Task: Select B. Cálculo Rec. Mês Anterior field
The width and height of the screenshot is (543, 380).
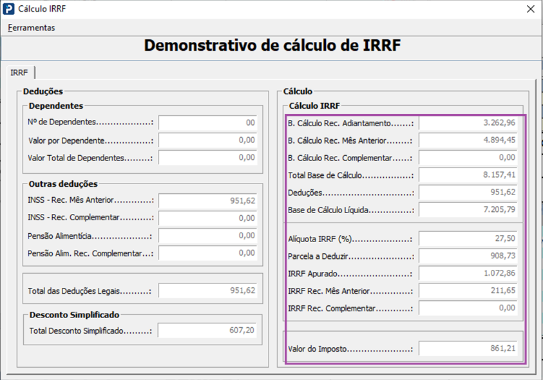Action: (x=468, y=140)
